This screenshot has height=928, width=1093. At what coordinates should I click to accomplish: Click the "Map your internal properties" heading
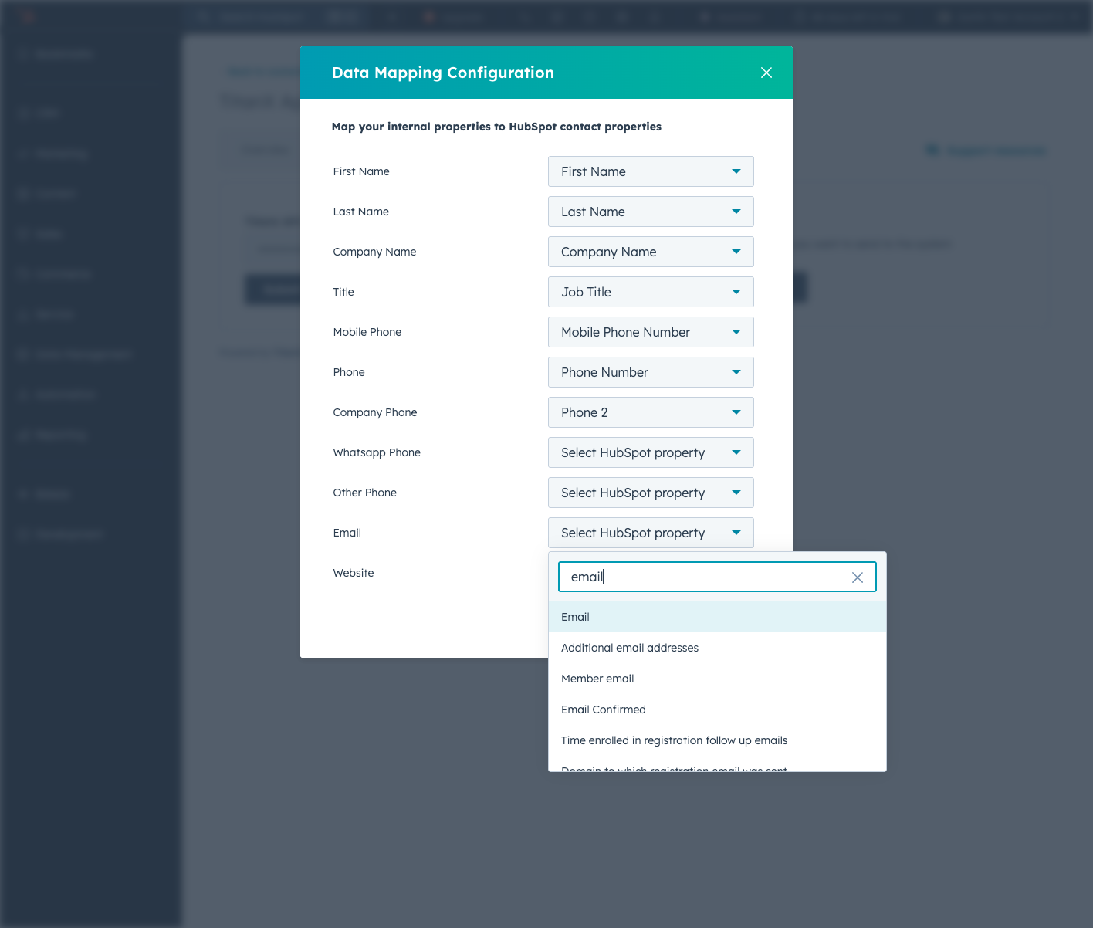[x=496, y=127]
